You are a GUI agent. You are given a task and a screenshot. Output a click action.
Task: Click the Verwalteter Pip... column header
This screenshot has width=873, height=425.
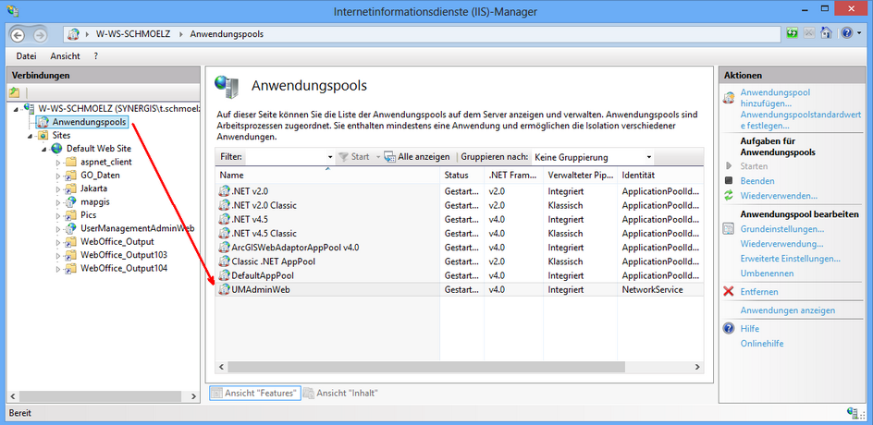coord(580,176)
